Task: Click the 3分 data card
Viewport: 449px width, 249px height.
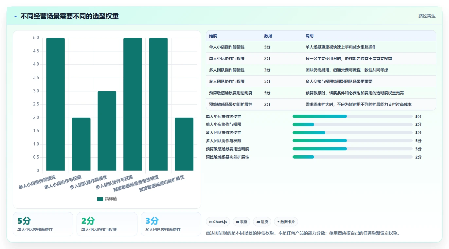Action: pos(171,224)
